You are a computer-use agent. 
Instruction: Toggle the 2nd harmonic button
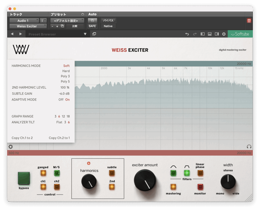coord(112,187)
